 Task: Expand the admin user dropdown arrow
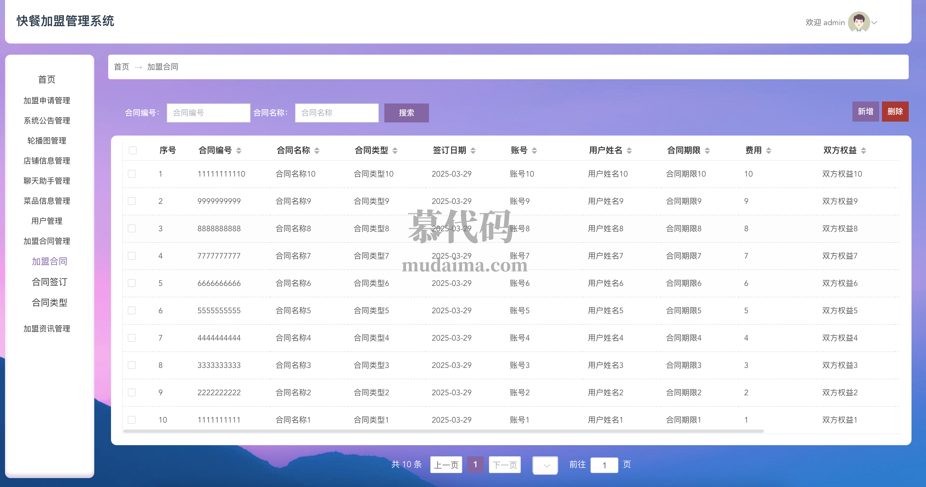[x=874, y=23]
